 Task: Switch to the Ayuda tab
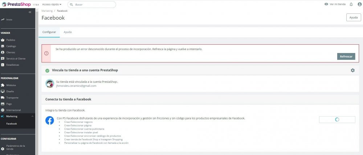[68, 32]
